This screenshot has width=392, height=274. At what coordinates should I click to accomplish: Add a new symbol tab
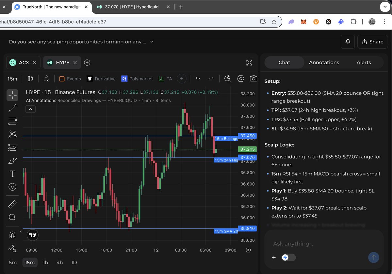point(87,63)
